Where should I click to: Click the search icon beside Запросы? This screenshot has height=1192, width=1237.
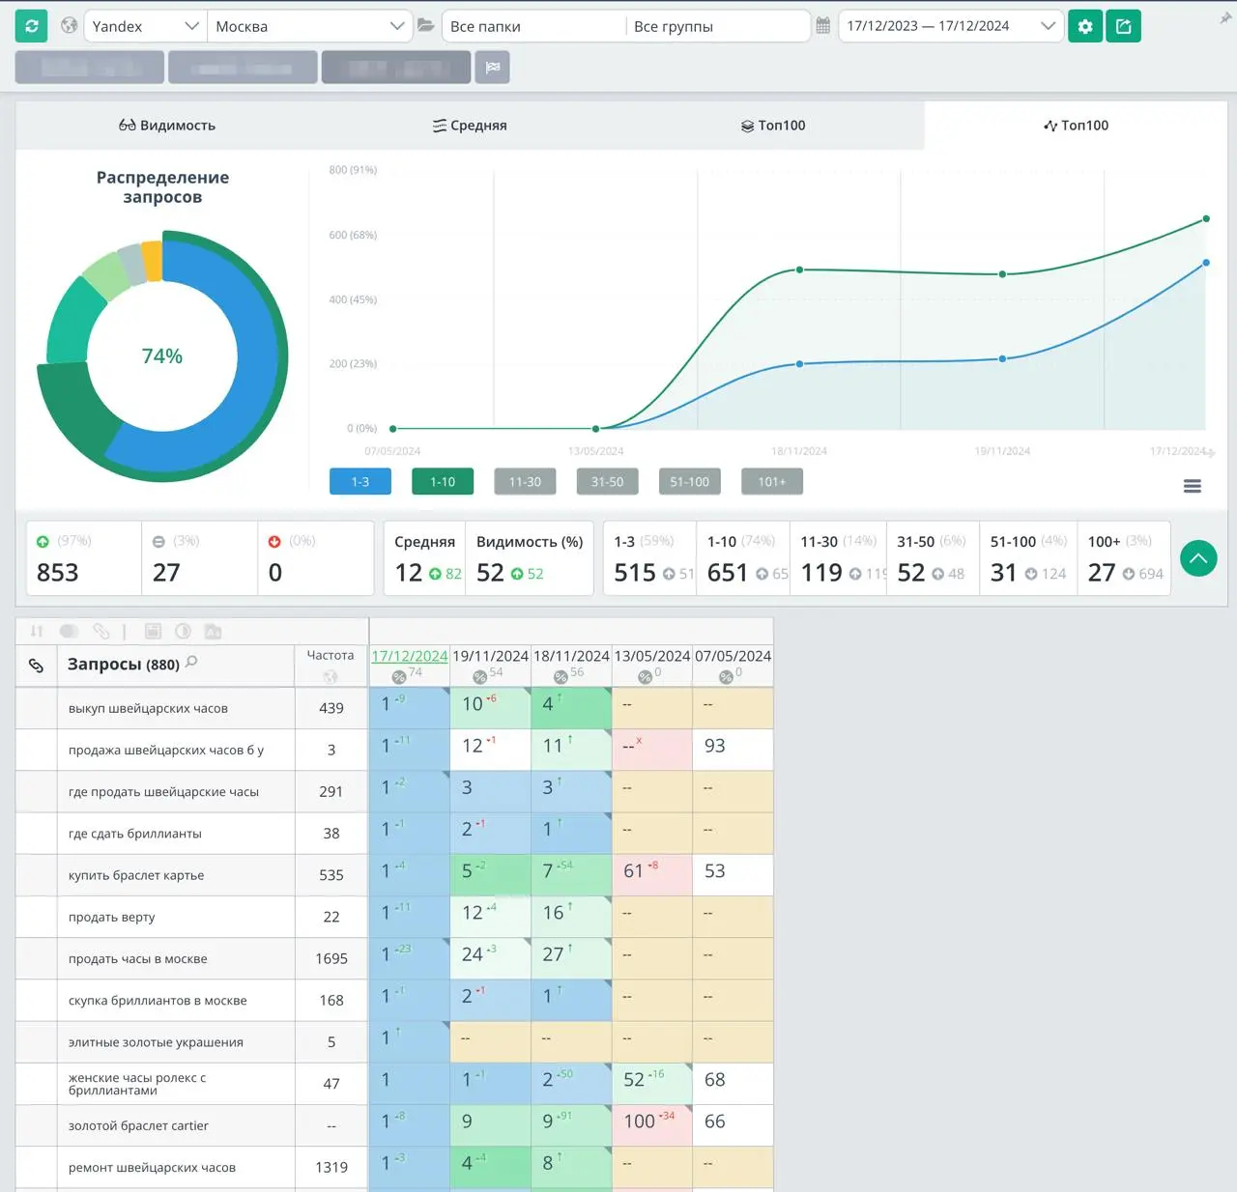[191, 662]
